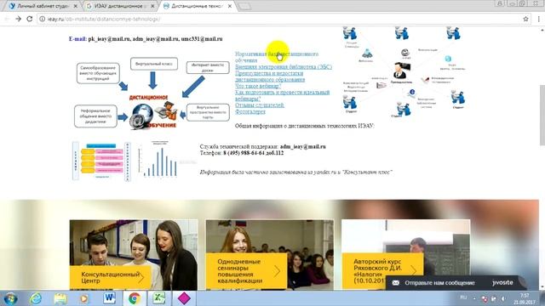
Task: Open Фотогалерея link
Action: click(250, 111)
